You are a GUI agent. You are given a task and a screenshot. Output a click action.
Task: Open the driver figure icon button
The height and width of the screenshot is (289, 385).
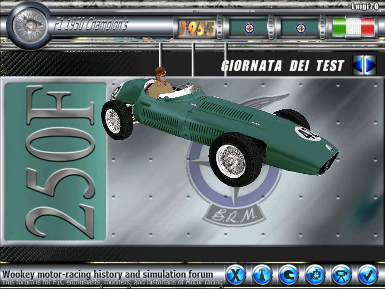coord(262,275)
